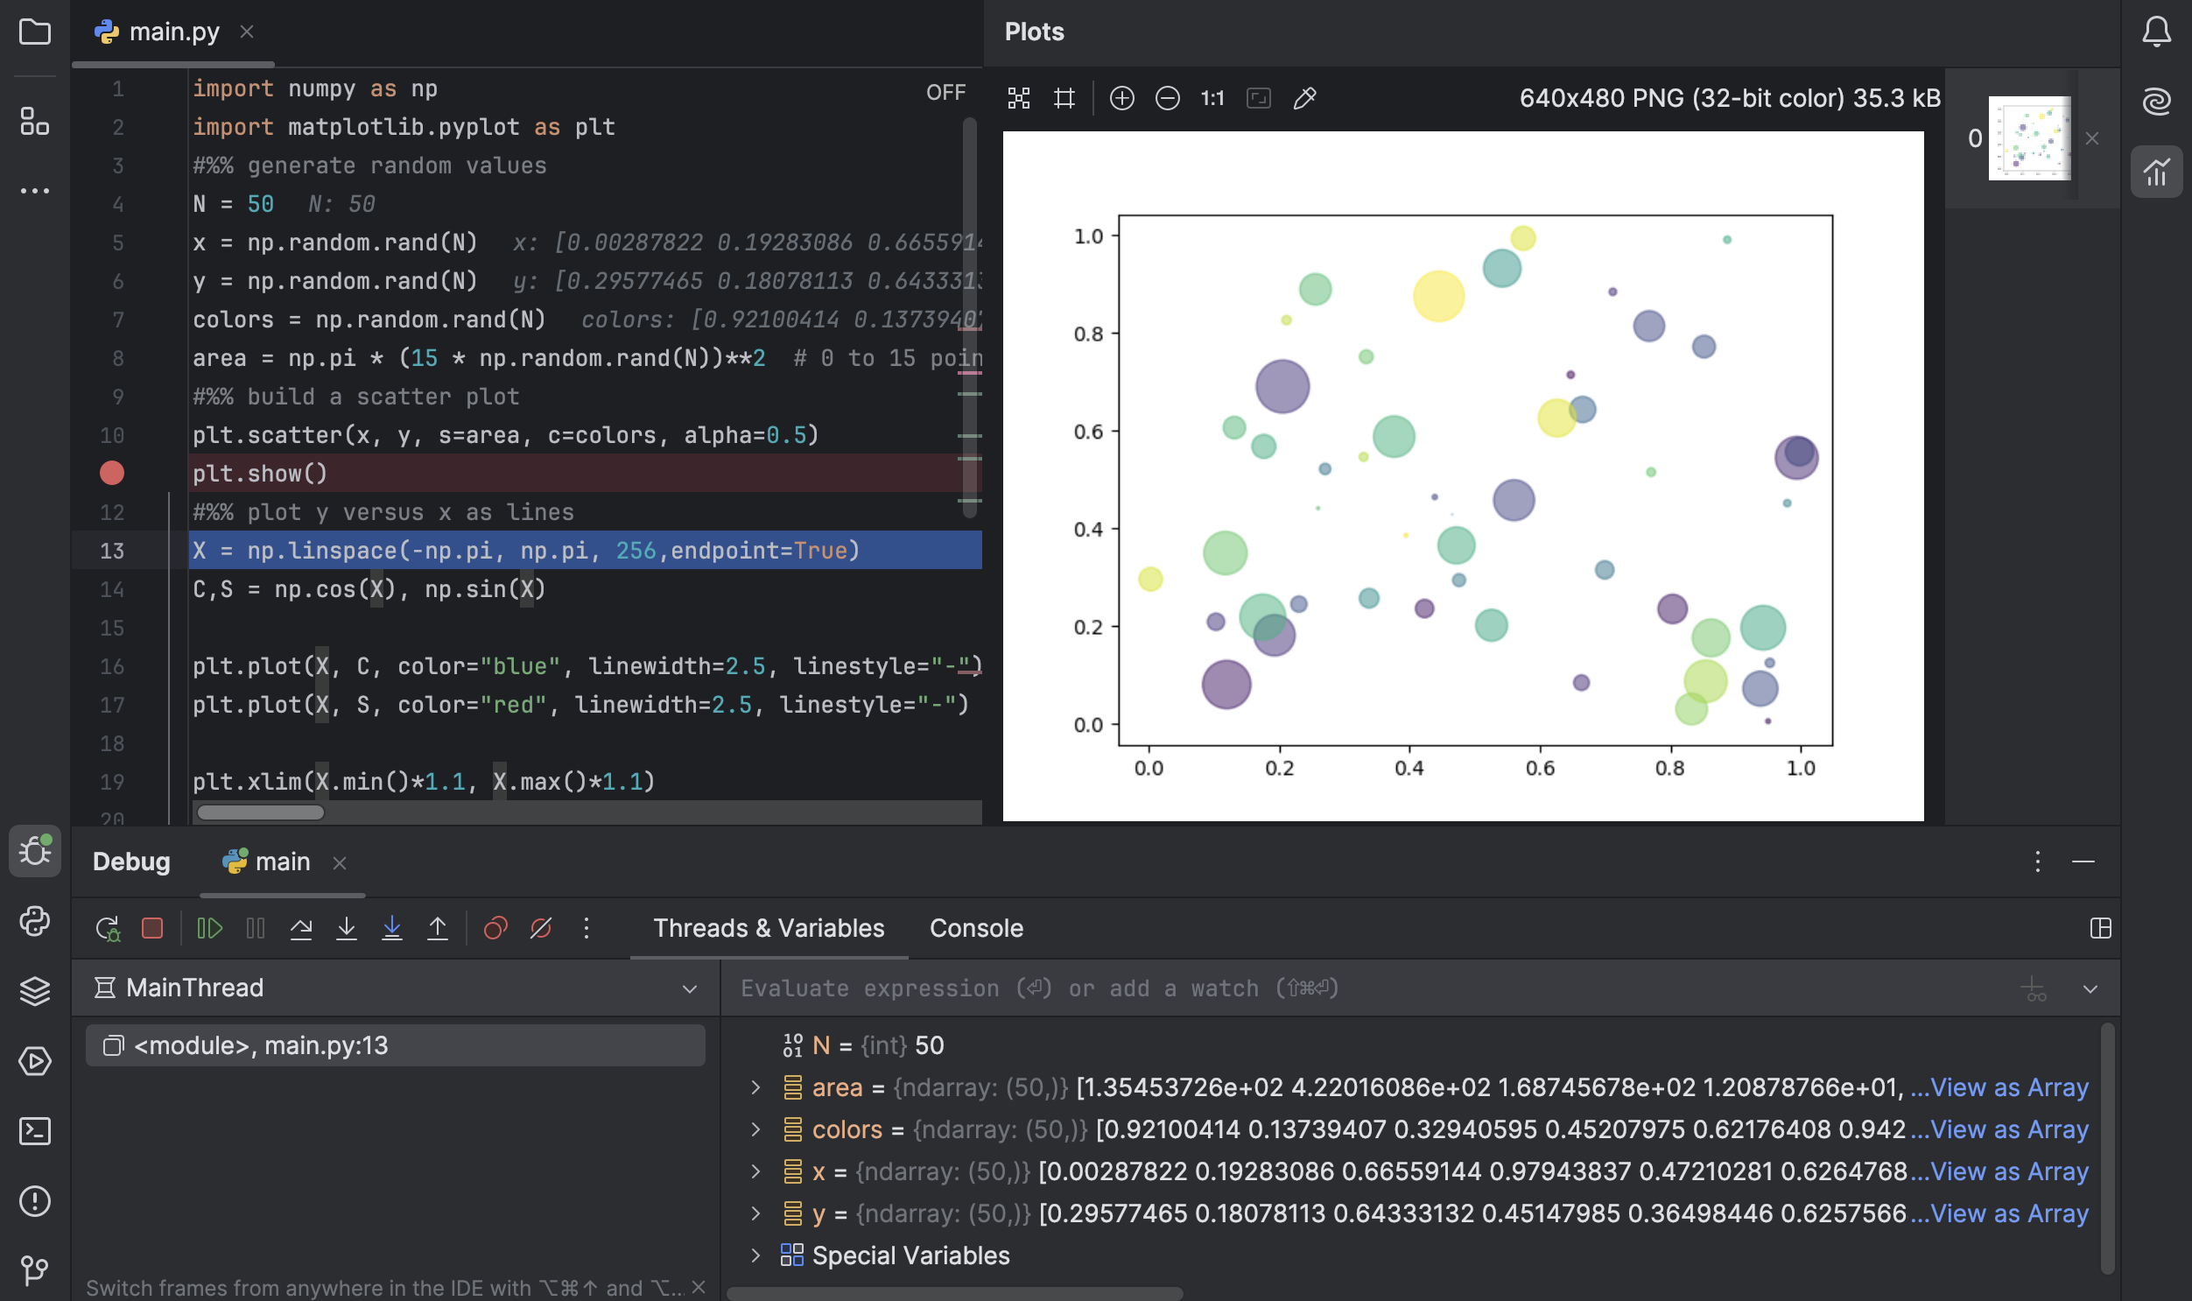The height and width of the screenshot is (1301, 2192).
Task: Toggle the grid overlay in Plots toolbar
Action: 1064,98
